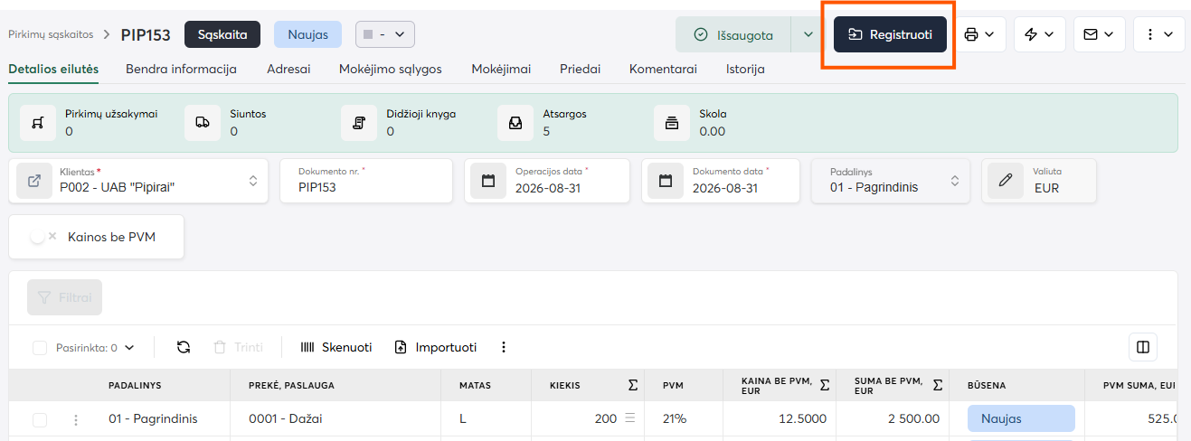Click the Trinti delete button
This screenshot has width=1191, height=441.
[238, 347]
